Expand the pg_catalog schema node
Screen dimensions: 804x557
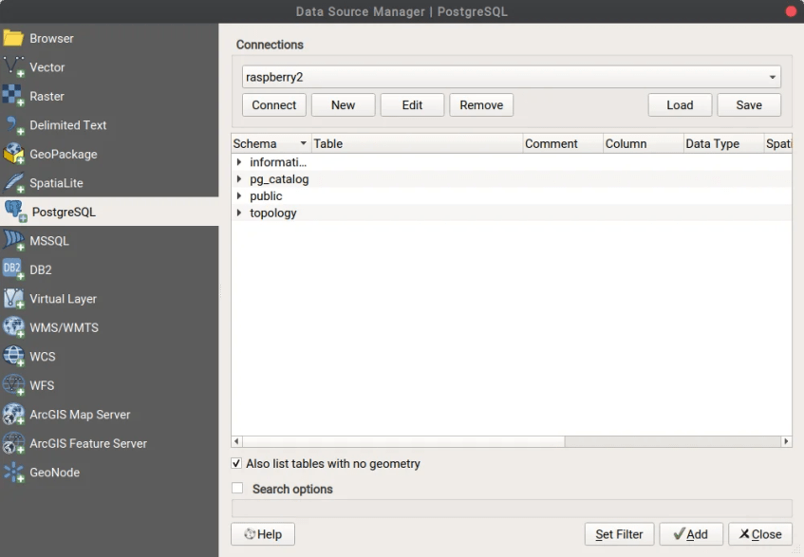pyautogui.click(x=239, y=178)
